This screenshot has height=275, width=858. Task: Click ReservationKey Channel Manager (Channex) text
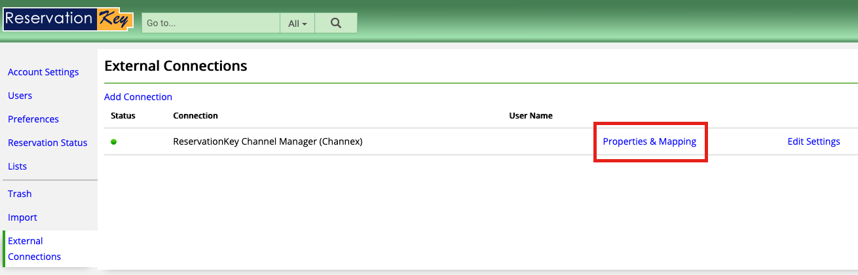[268, 141]
